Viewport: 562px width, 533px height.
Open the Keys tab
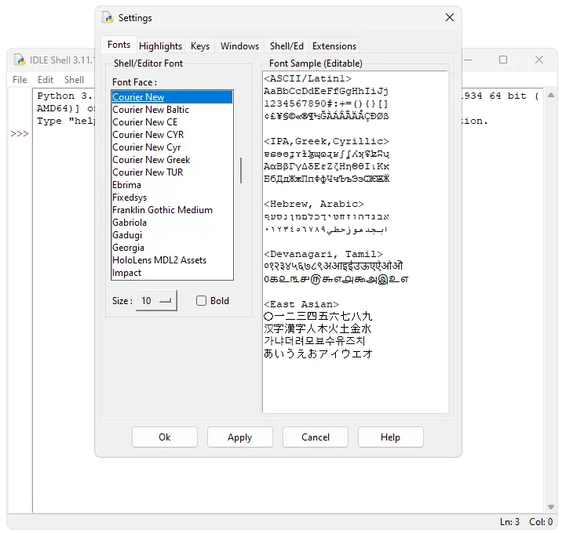coord(200,46)
